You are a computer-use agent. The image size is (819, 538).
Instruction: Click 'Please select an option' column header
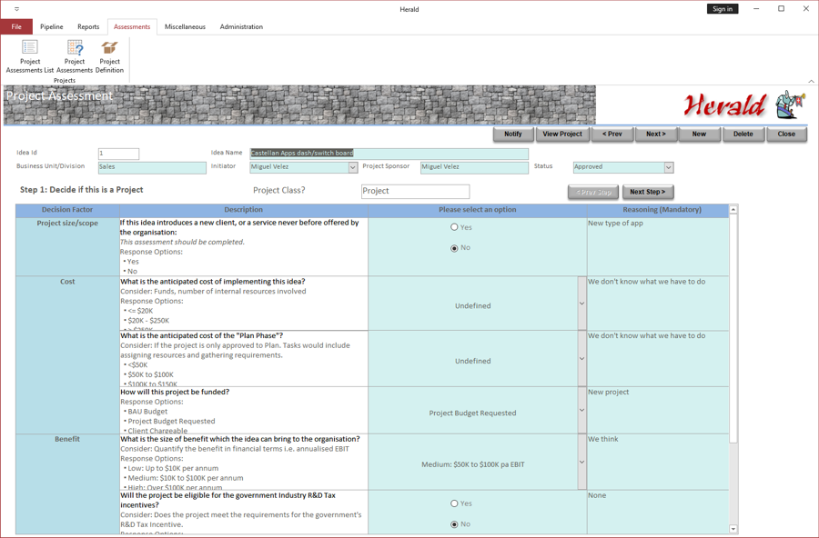pos(478,210)
